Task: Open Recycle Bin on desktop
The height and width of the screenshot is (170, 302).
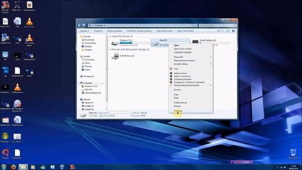Action: tap(293, 153)
